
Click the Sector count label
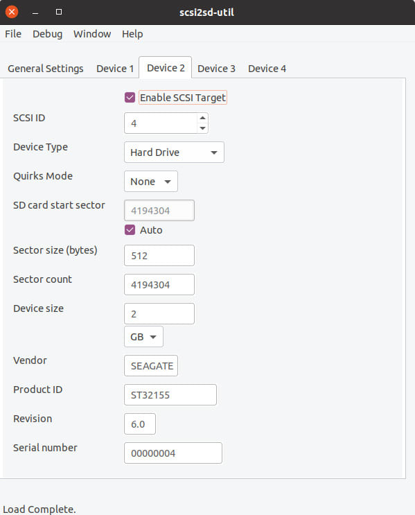42,279
